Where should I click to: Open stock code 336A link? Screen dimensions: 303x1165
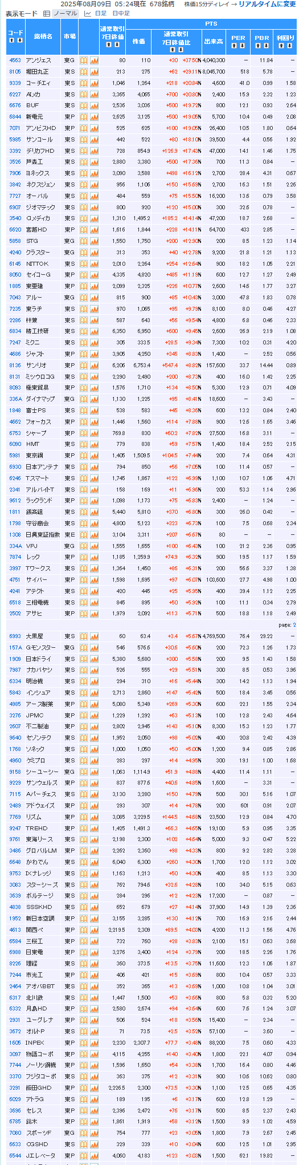tap(15, 399)
